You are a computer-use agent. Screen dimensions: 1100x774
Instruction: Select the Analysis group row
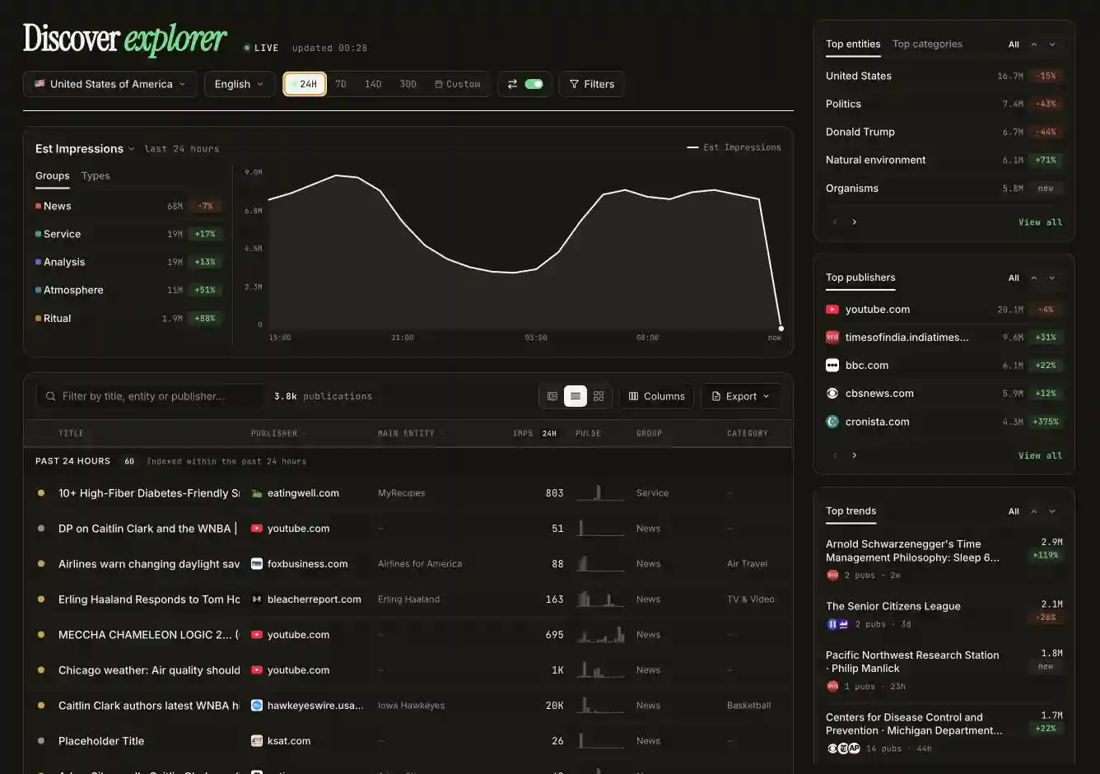128,262
